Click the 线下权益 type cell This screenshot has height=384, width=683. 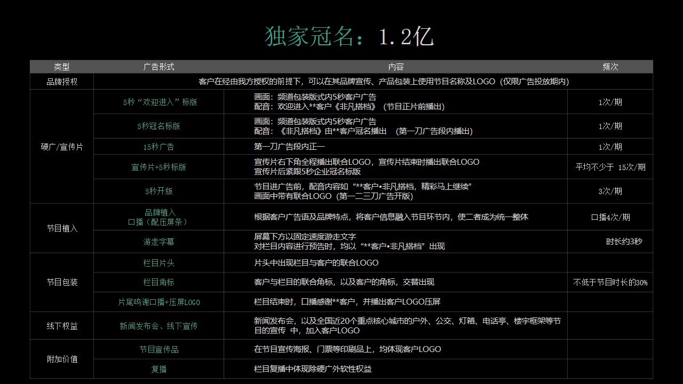coord(62,326)
